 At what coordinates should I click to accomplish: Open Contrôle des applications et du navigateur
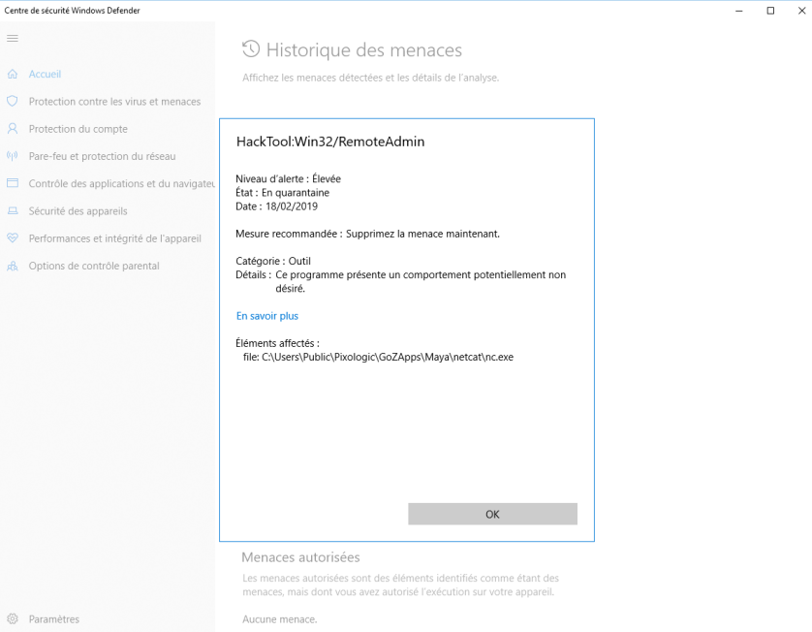122,183
